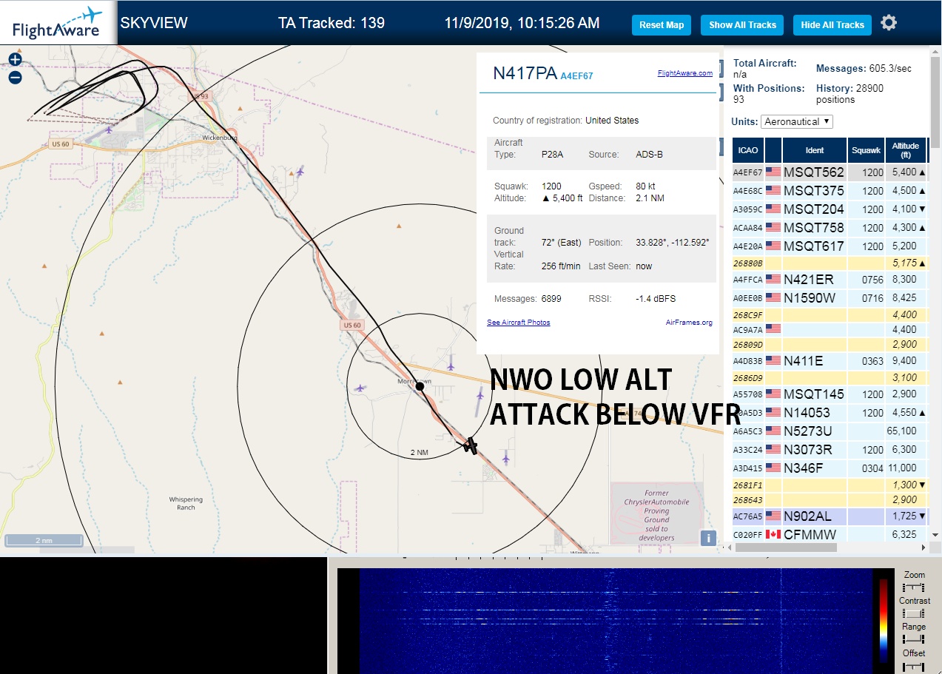Sort table by Ident column header

tap(815, 150)
